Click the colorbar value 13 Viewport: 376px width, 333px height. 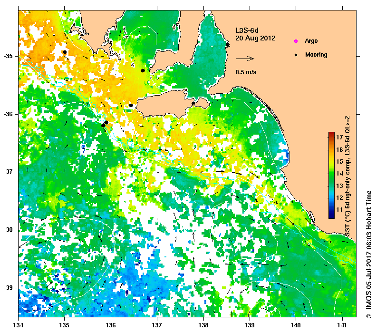pyautogui.click(x=340, y=186)
